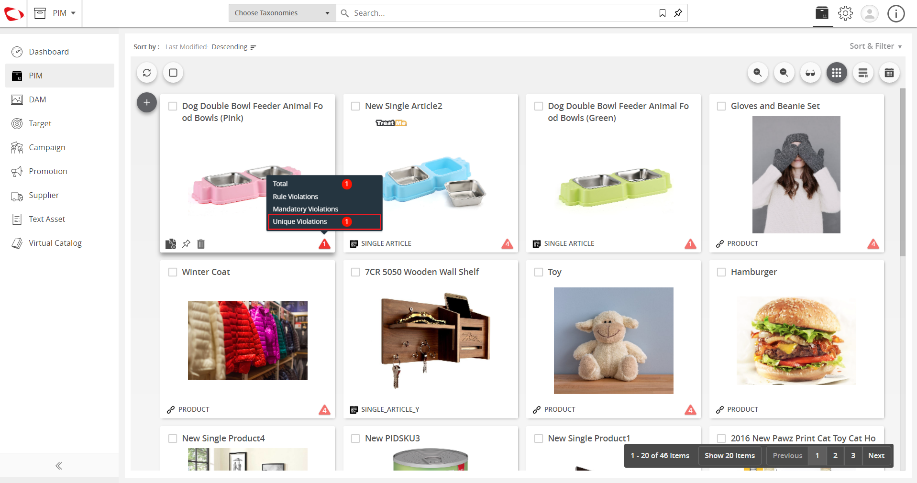Go to Next page of items
This screenshot has height=483, width=917.
click(876, 456)
